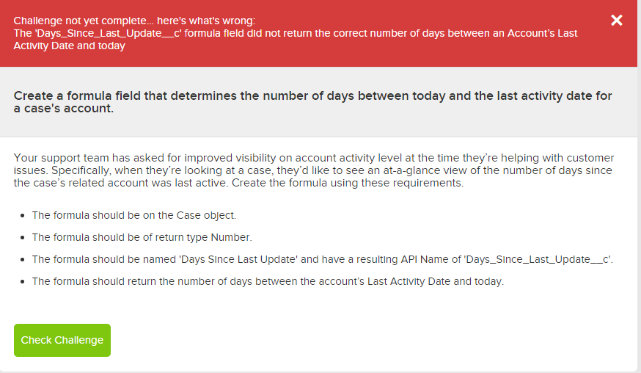This screenshot has width=641, height=373.
Task: Click the bullet before the Last Activity Date requirement
Action: tap(23, 282)
